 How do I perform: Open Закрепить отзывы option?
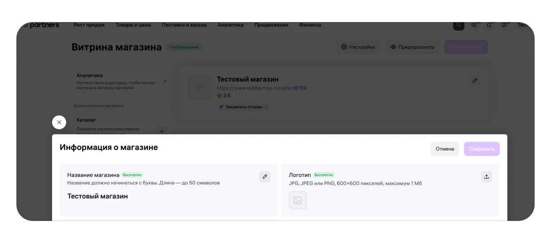pyautogui.click(x=244, y=107)
